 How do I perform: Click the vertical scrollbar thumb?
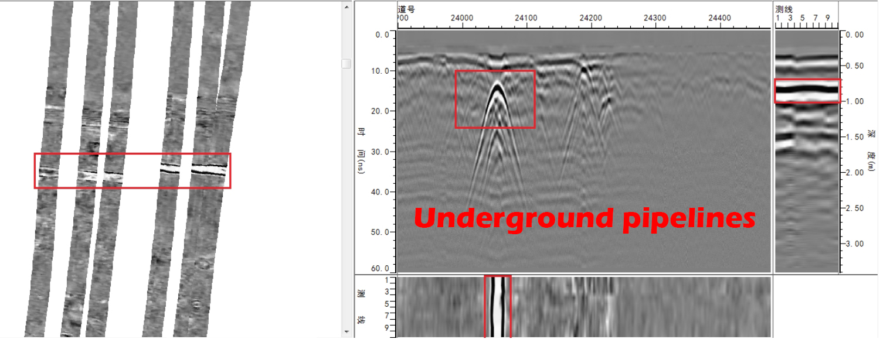pos(346,63)
